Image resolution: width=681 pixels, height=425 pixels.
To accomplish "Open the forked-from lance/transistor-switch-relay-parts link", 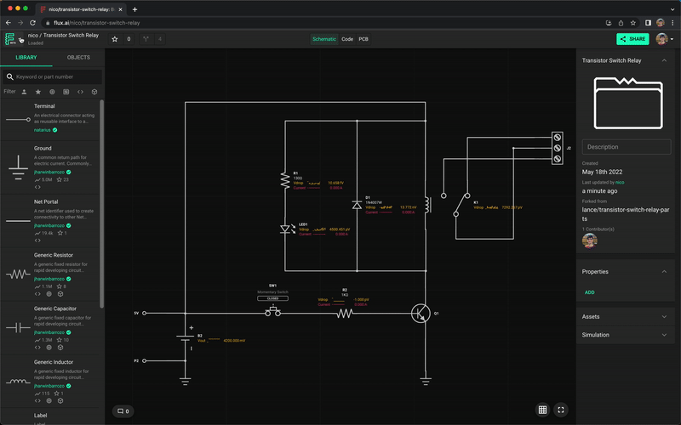I will coord(626,214).
